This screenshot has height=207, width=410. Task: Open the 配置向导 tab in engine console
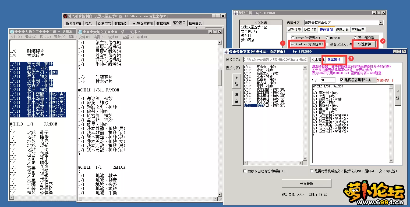click(104, 23)
